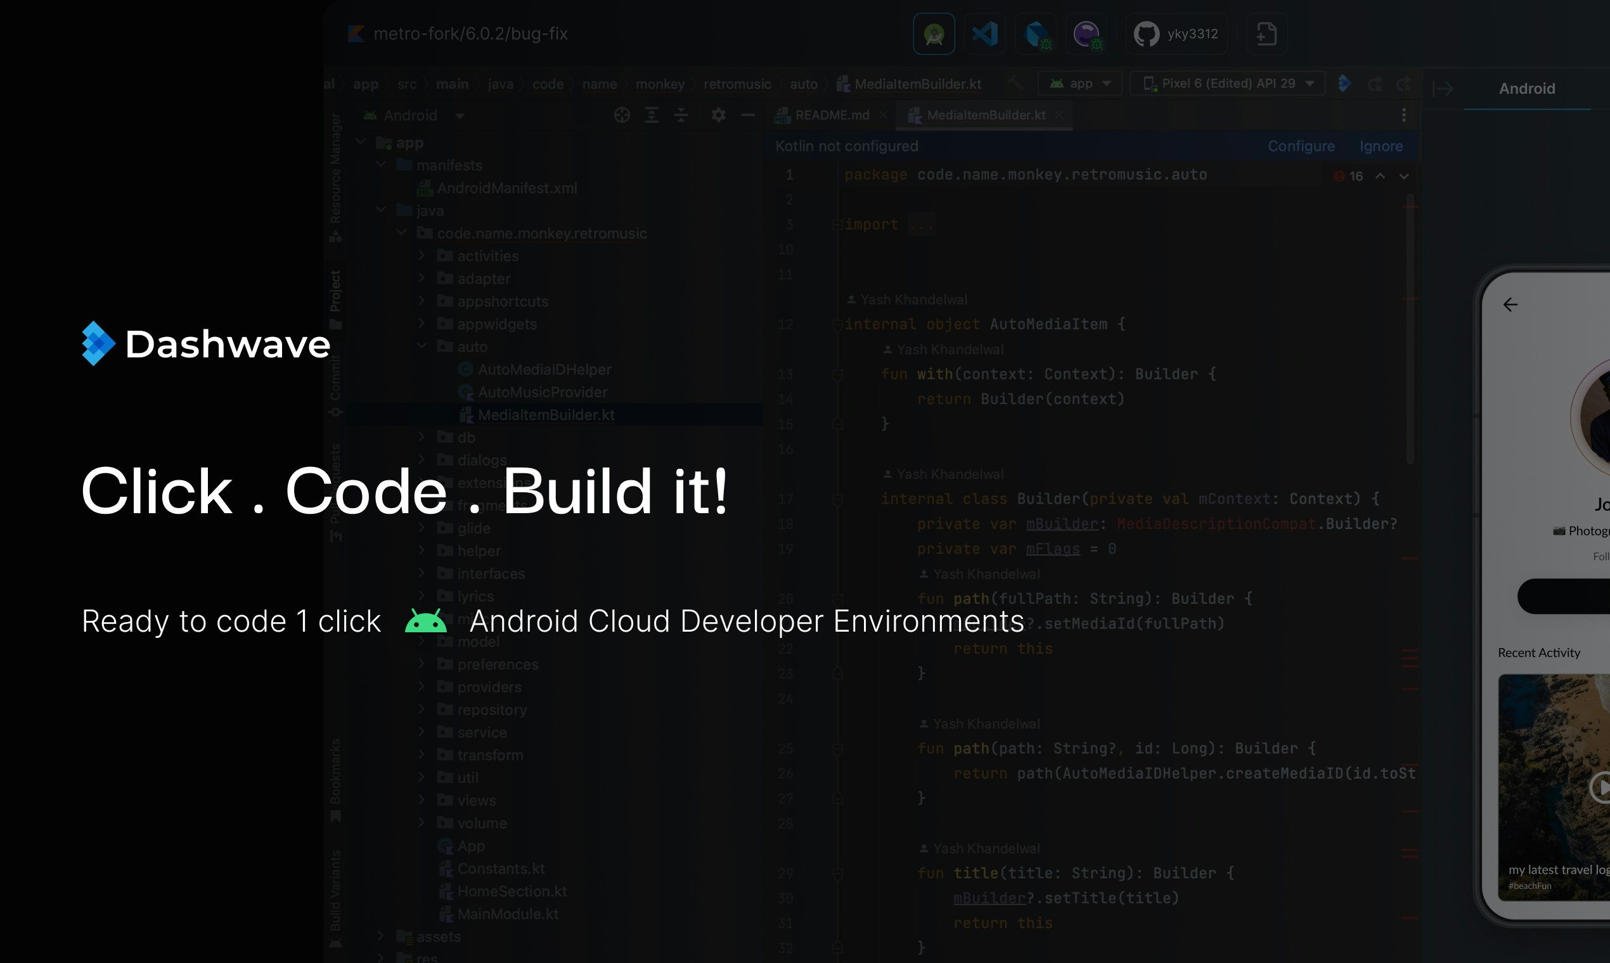The image size is (1610, 963).
Task: Click the VS Code extension icon in toolbar
Action: pyautogui.click(x=982, y=33)
